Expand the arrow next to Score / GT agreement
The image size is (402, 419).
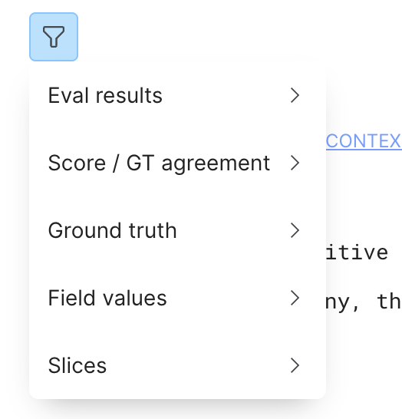295,163
